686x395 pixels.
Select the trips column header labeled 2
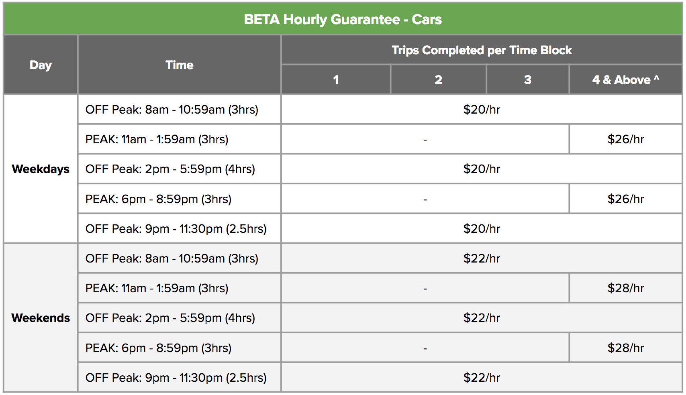438,80
